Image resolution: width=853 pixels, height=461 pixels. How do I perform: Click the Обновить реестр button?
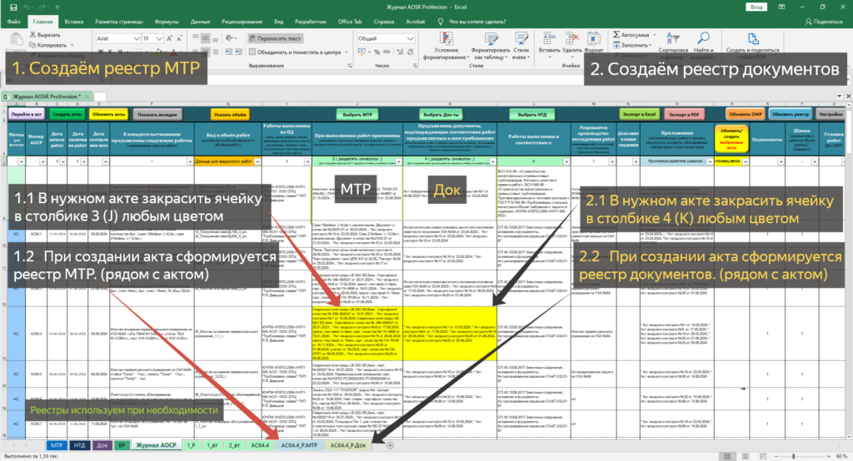click(790, 115)
